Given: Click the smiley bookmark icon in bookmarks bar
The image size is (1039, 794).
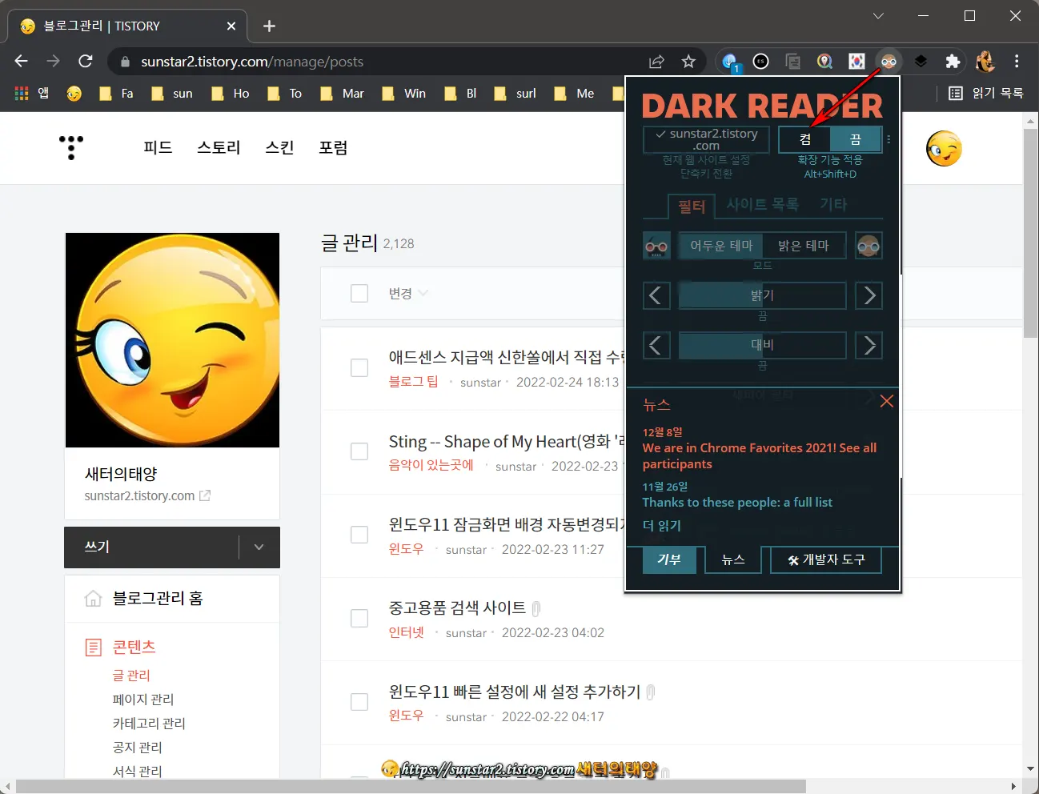Looking at the screenshot, I should click(74, 94).
